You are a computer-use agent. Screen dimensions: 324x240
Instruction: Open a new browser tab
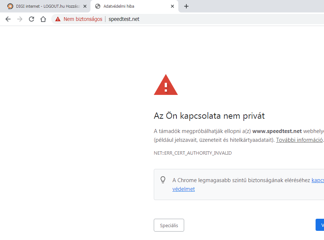point(186,6)
